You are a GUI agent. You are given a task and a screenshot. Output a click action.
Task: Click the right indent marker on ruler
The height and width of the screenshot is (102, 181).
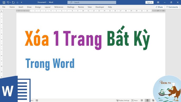tap(152, 11)
